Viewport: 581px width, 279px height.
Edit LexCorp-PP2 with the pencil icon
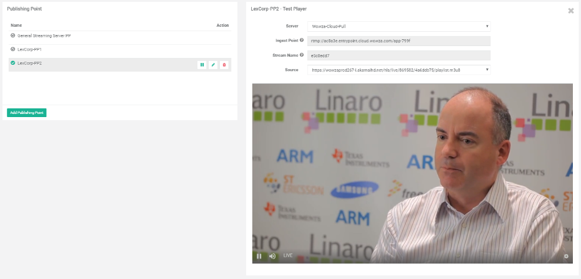(213, 65)
